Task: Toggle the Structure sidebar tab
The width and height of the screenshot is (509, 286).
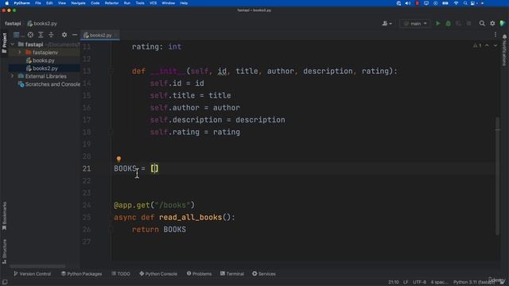Action: click(4, 251)
